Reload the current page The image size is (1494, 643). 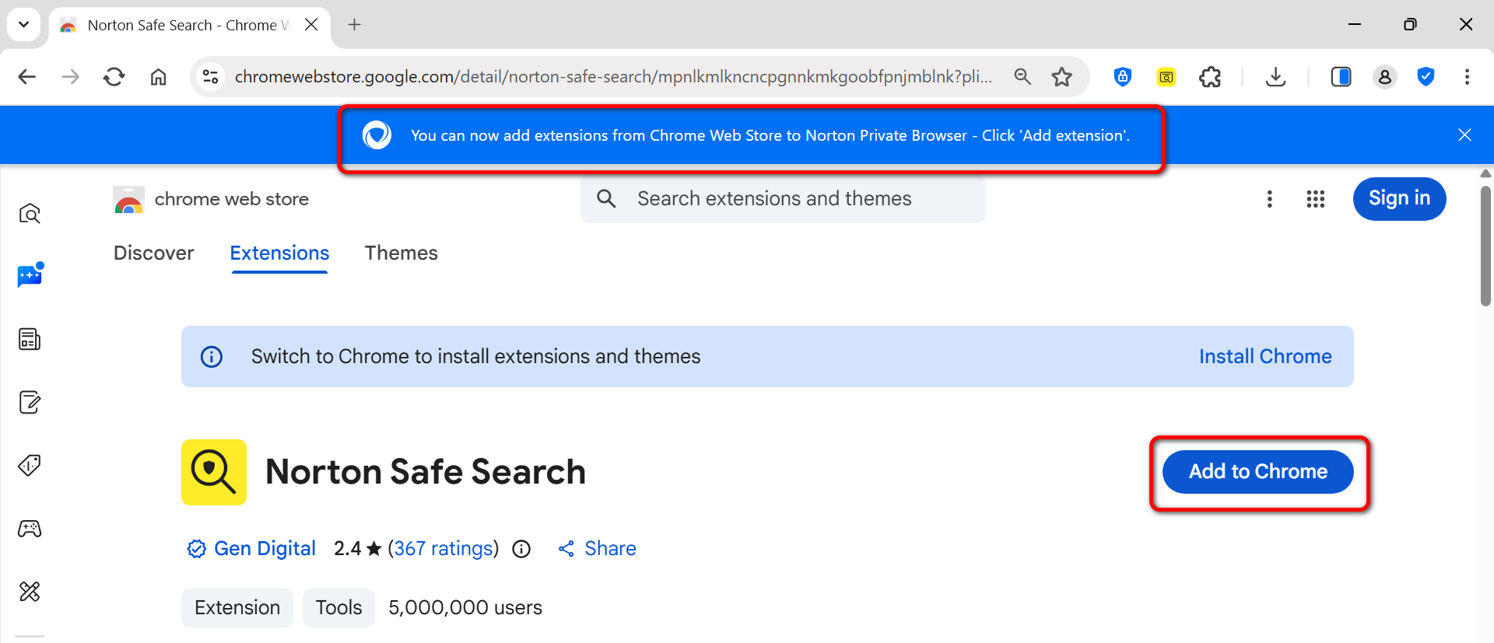[114, 77]
